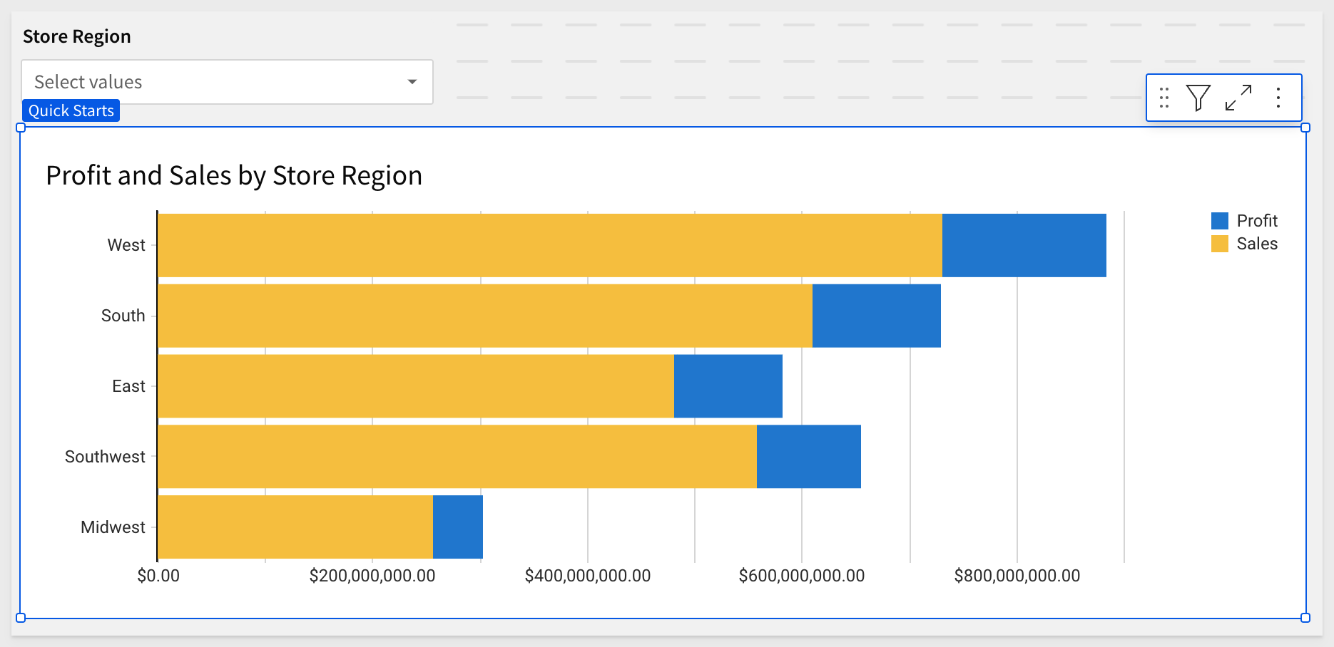
Task: Click the filter funnel icon in chart toolbar
Action: point(1198,98)
